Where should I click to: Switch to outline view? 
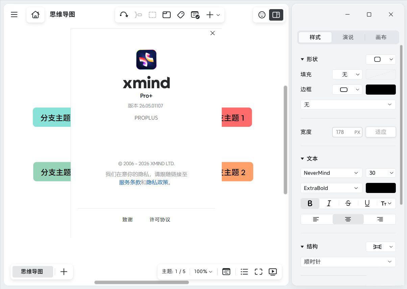(x=244, y=271)
